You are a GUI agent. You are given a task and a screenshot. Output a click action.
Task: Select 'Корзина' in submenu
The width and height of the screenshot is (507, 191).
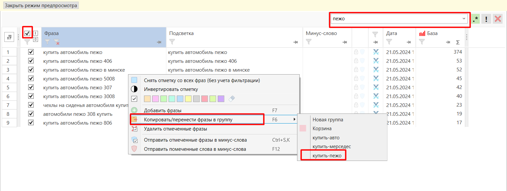[x=342, y=129]
